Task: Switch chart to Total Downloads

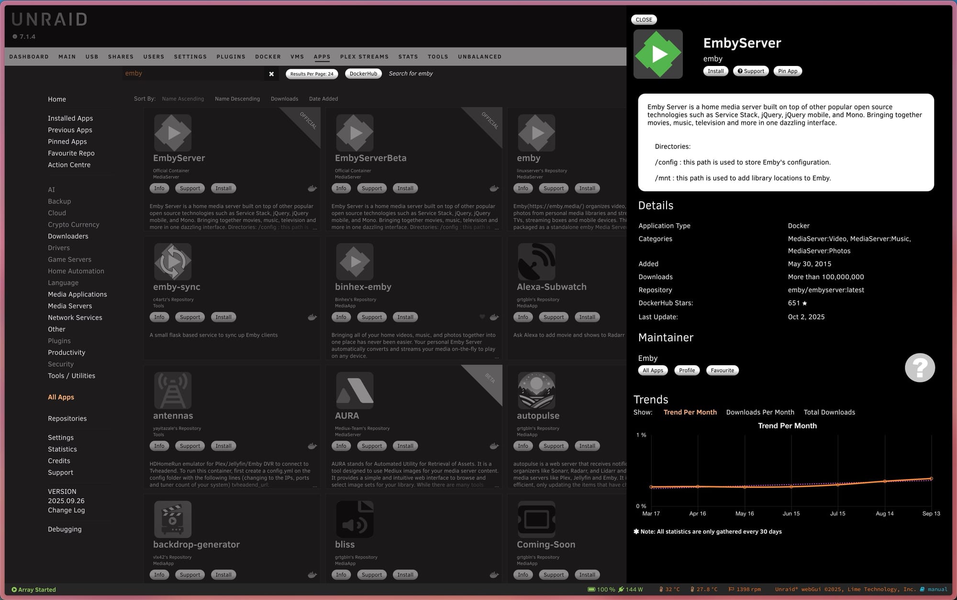Action: point(829,412)
